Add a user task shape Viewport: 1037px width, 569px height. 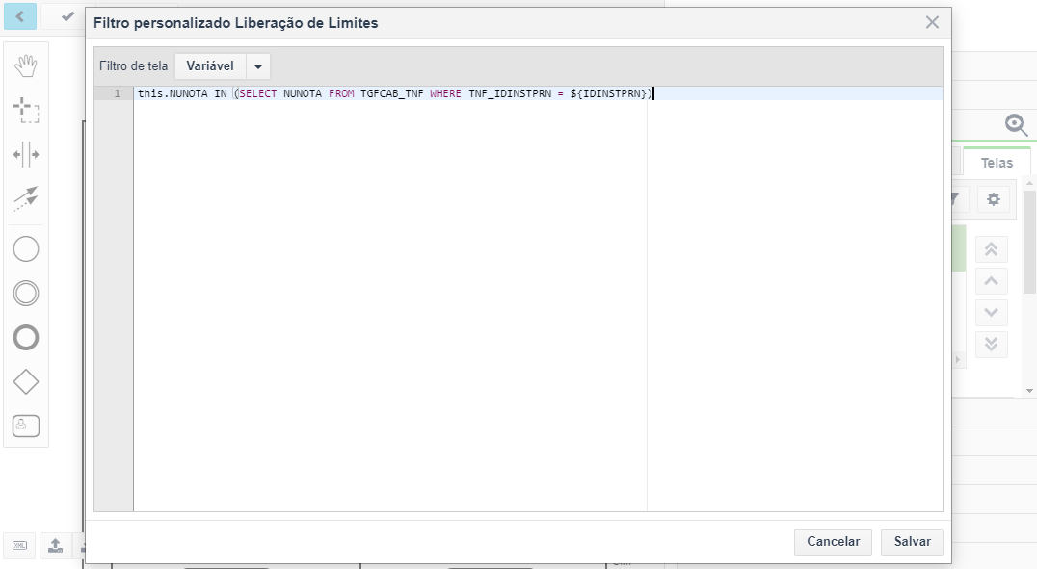coord(26,427)
